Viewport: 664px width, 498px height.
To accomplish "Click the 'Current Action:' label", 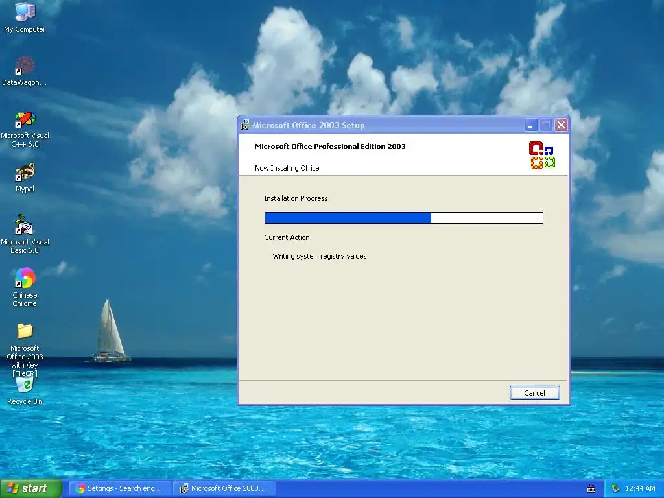I will (x=287, y=237).
